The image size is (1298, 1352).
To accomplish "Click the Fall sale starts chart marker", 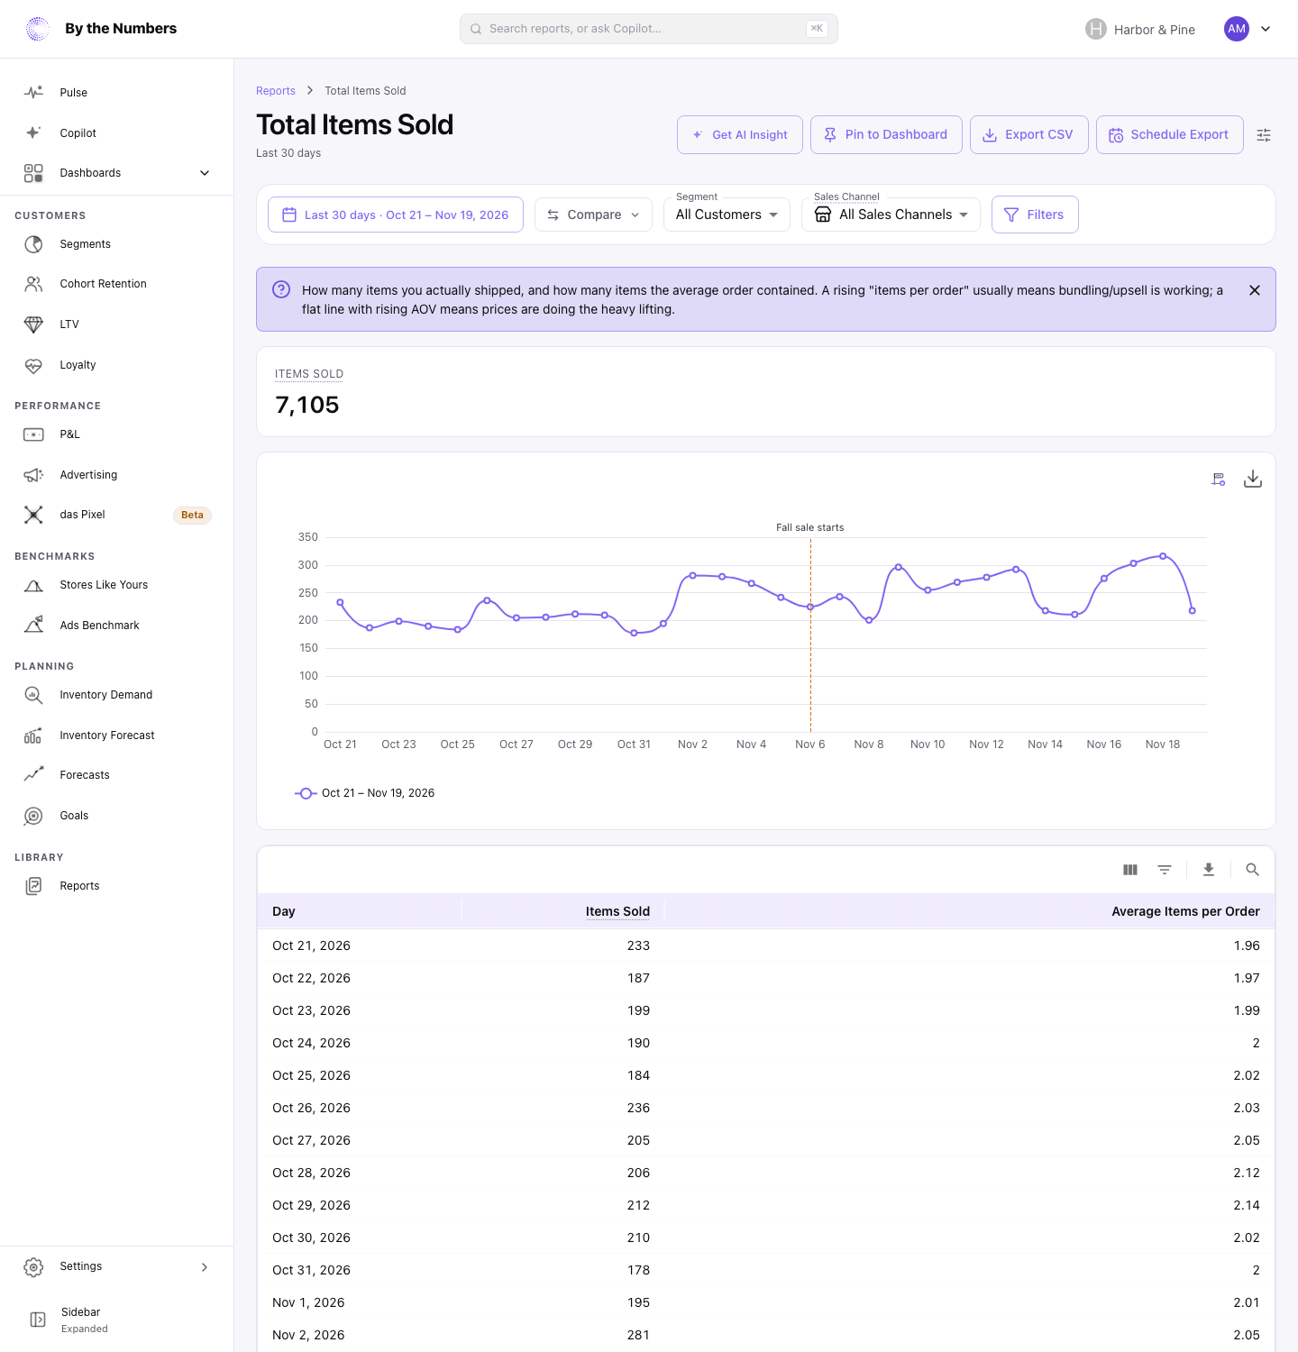I will click(810, 527).
